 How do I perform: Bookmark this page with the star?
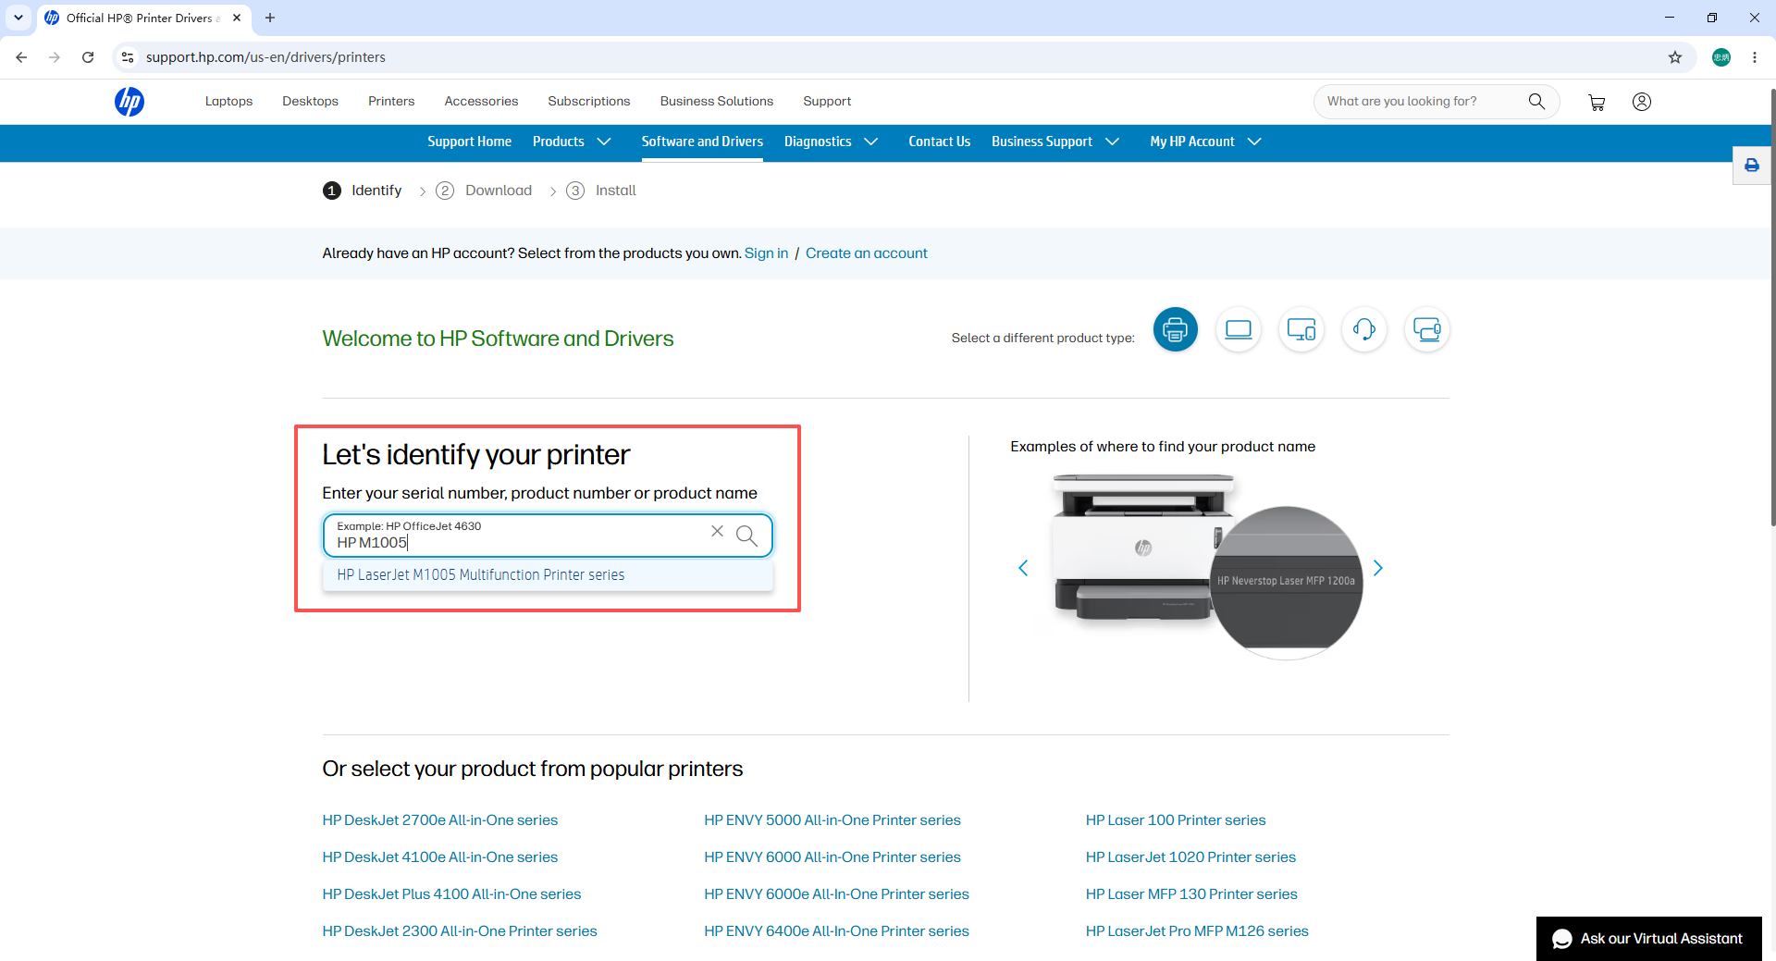click(1675, 57)
